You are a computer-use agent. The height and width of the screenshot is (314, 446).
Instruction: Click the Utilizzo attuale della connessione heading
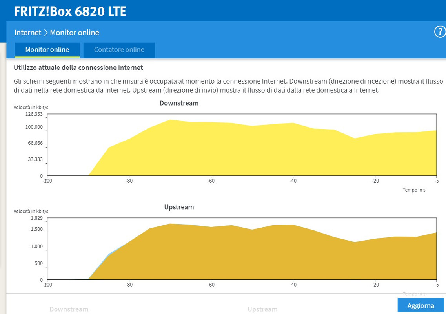click(x=78, y=68)
